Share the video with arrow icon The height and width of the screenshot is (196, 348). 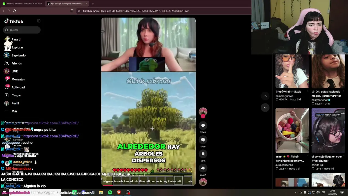click(x=203, y=168)
